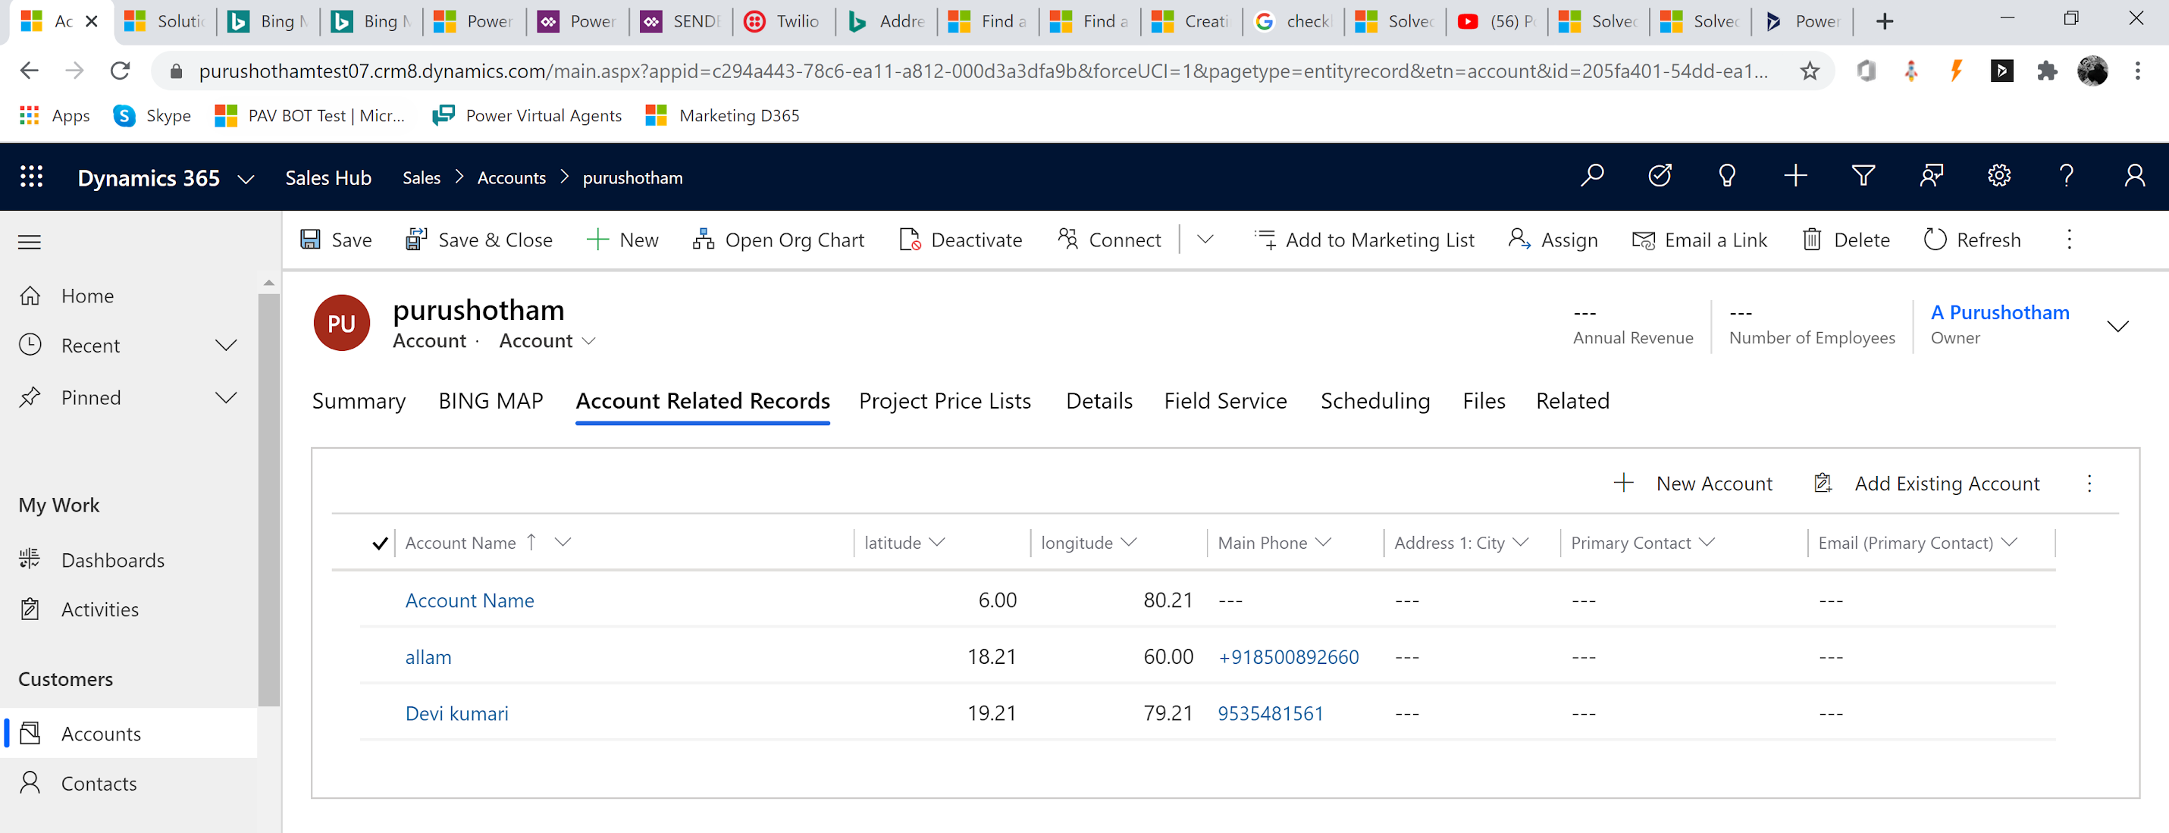This screenshot has width=2169, height=833.
Task: Switch to the BING MAP tab
Action: [491, 400]
